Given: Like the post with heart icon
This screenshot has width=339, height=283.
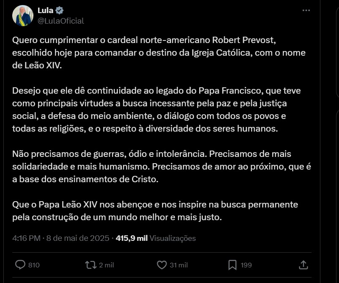Looking at the screenshot, I should click(162, 265).
